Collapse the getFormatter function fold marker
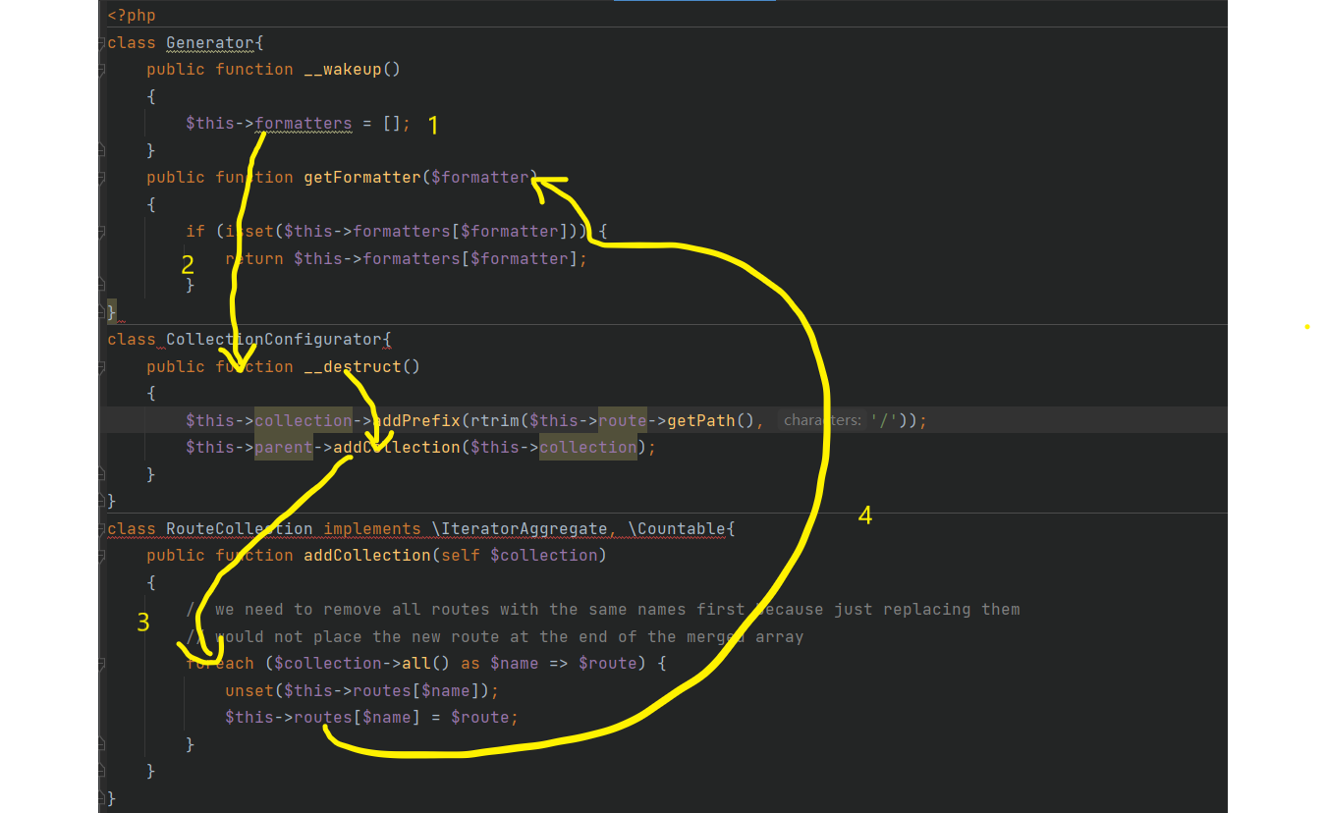Viewport: 1326px width, 813px height. pyautogui.click(x=102, y=177)
